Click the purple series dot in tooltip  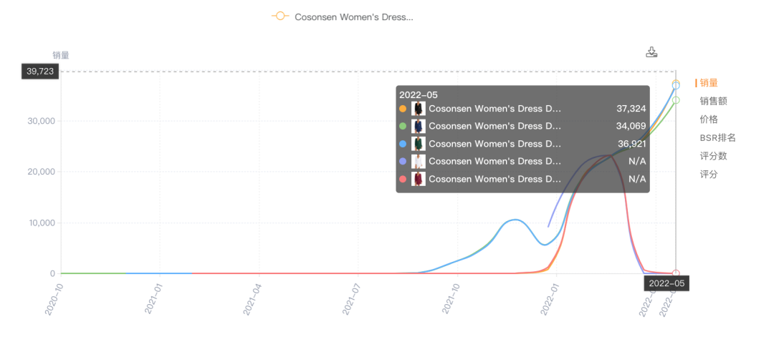tap(403, 161)
